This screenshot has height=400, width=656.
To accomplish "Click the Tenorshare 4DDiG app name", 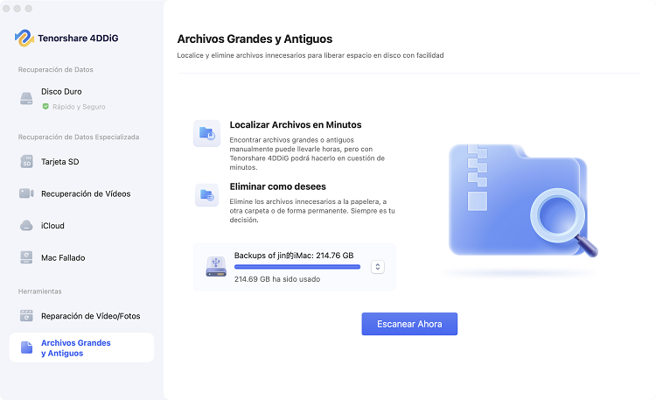I will point(78,39).
